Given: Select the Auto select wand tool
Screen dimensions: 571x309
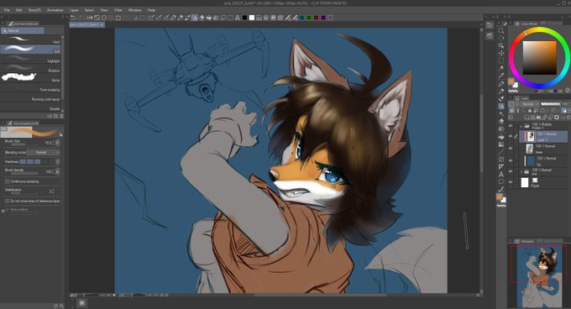Looking at the screenshot, I should click(501, 68).
